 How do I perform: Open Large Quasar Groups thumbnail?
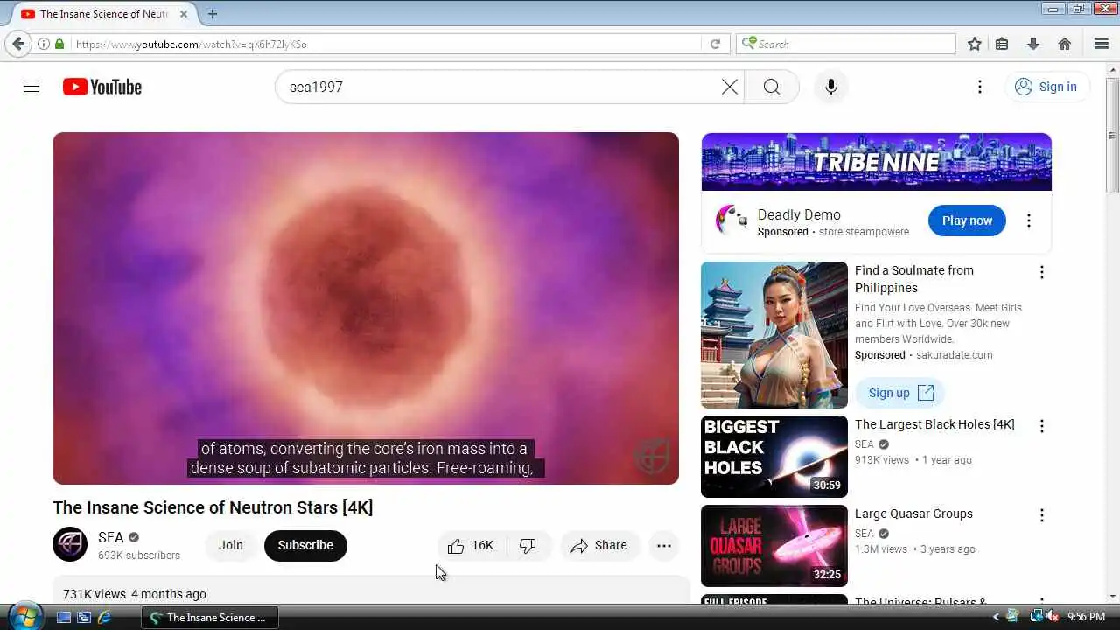point(774,546)
